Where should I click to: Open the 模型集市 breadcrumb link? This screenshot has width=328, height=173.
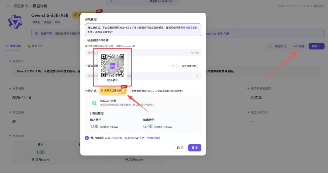click(x=21, y=6)
